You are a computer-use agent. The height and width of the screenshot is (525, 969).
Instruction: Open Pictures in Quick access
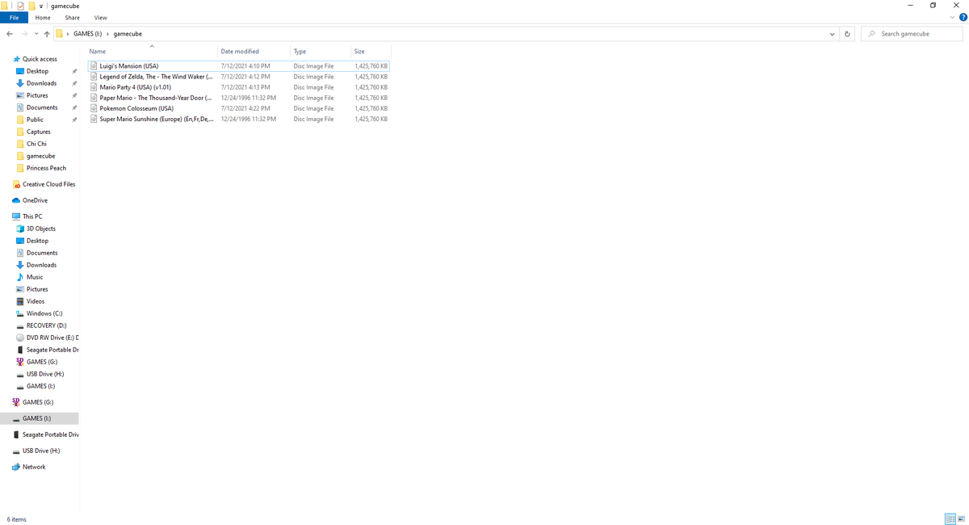click(37, 95)
